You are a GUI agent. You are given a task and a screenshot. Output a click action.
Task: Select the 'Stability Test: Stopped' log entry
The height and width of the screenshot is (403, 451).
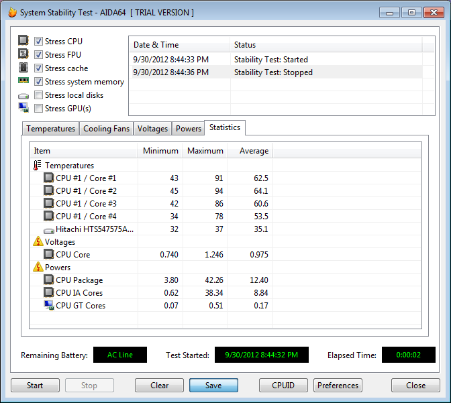[x=273, y=72]
